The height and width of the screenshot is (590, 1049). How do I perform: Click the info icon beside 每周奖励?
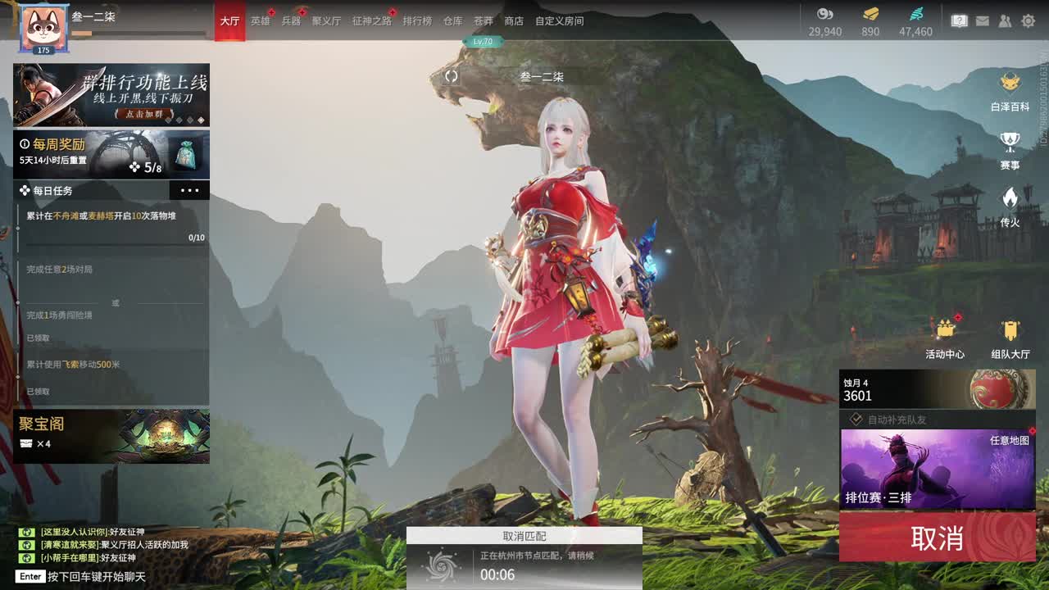pyautogui.click(x=25, y=144)
